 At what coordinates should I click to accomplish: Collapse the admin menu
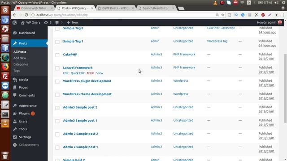[x=26, y=144]
